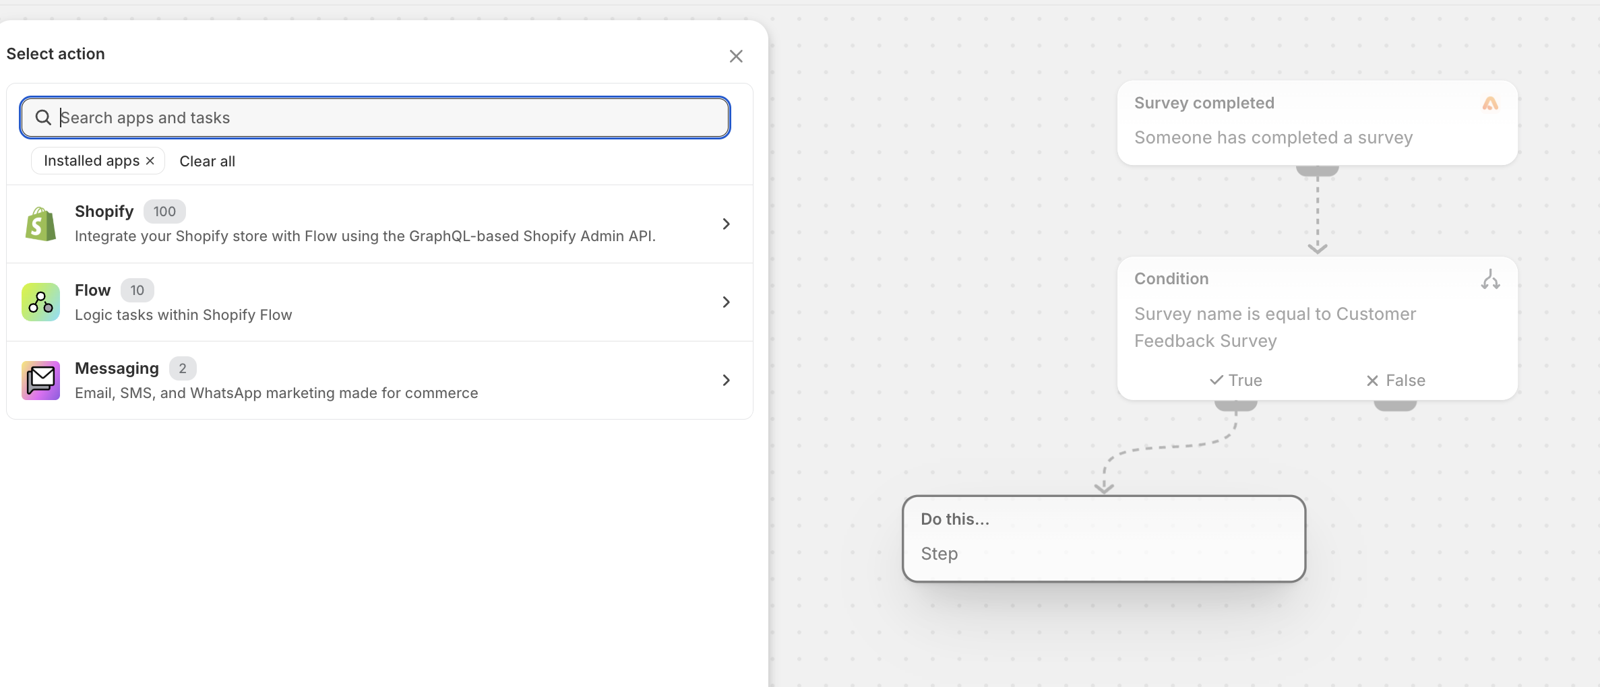The image size is (1600, 687).
Task: Click the branch icon on Condition card
Action: pos(1490,279)
